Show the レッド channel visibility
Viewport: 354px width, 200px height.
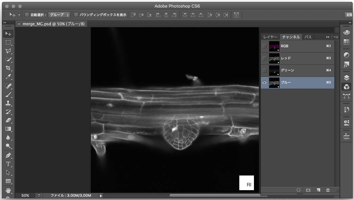point(264,58)
